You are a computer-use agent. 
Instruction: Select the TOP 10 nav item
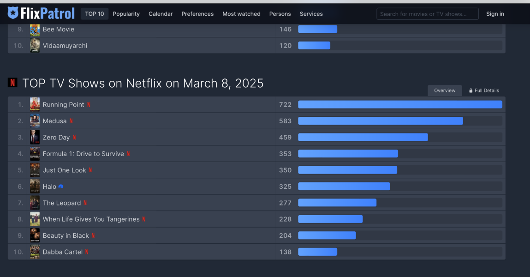click(x=94, y=14)
